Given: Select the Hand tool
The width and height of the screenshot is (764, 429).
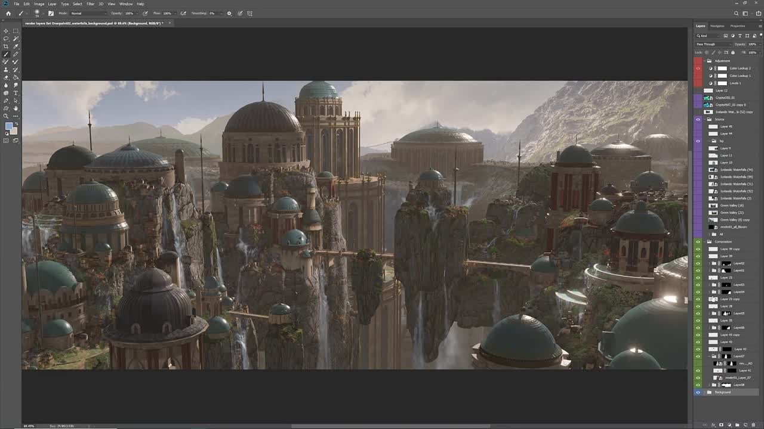Looking at the screenshot, I should 16,108.
